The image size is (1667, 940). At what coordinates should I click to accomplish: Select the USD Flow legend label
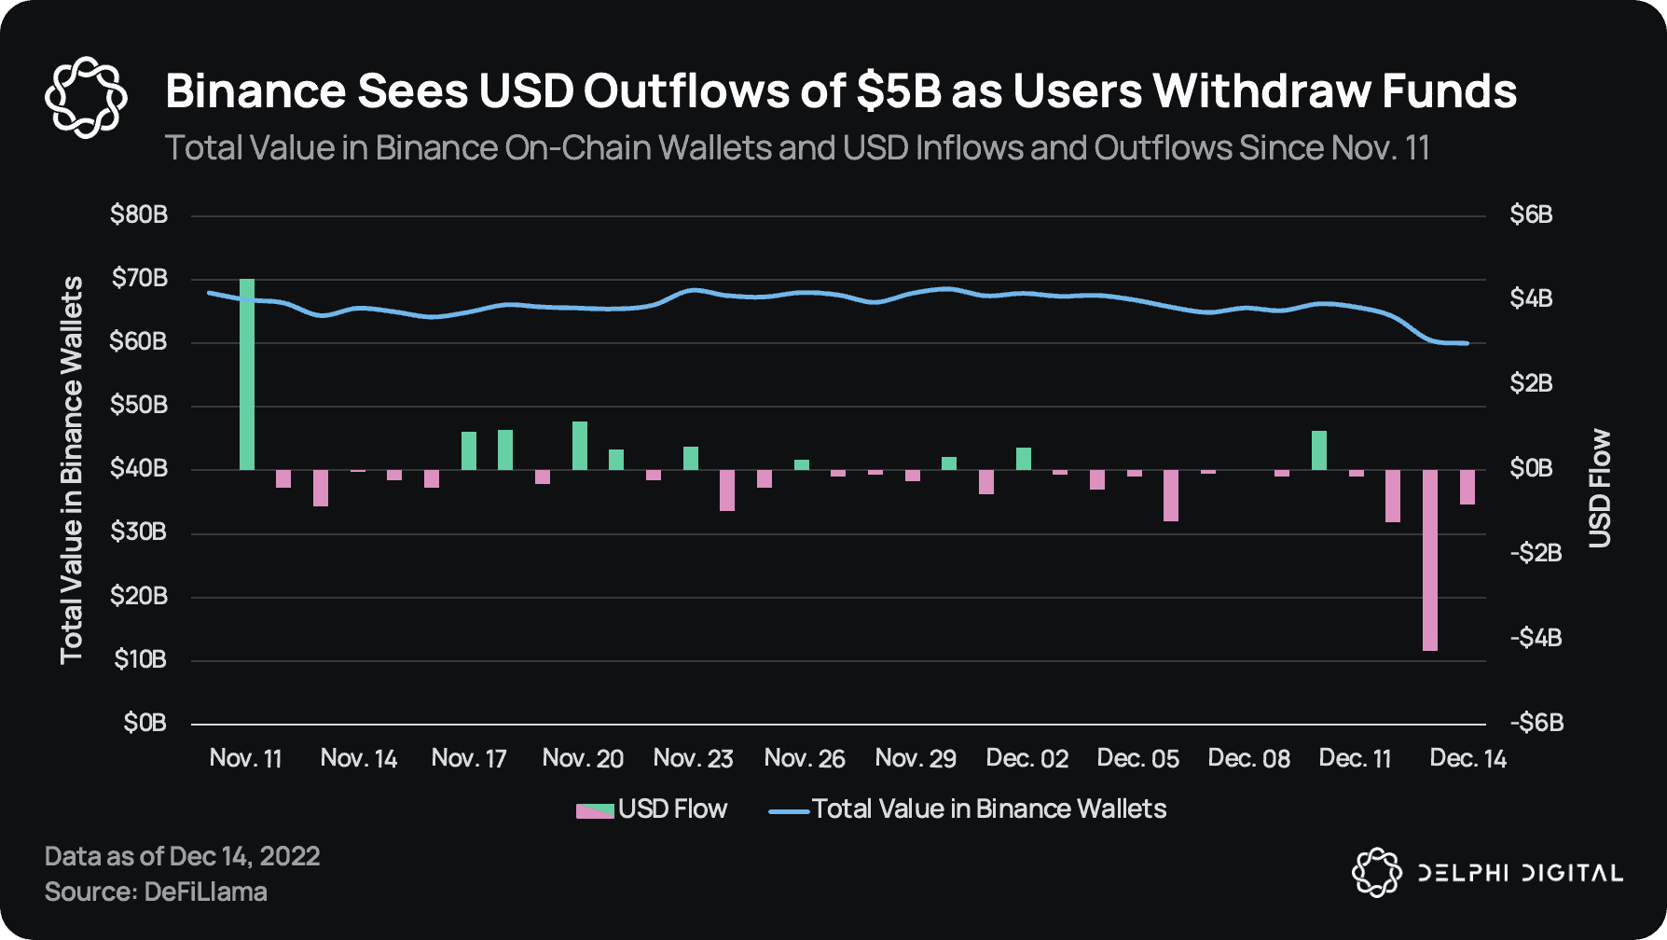672,809
